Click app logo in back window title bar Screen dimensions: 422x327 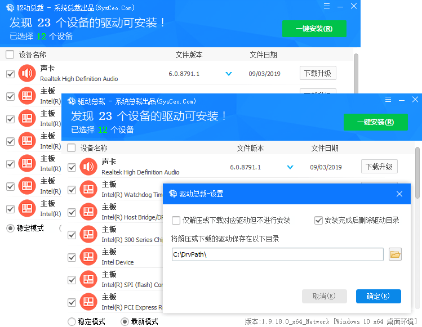tap(10, 8)
